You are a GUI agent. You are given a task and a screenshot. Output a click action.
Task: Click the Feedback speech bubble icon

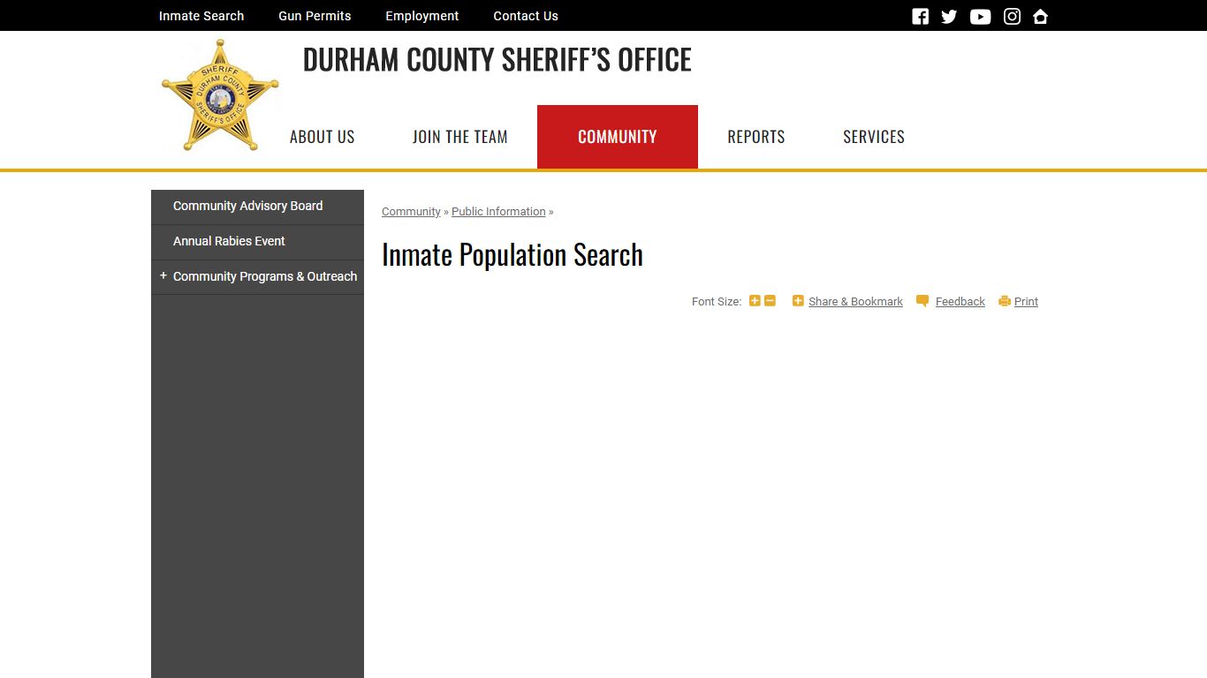922,301
